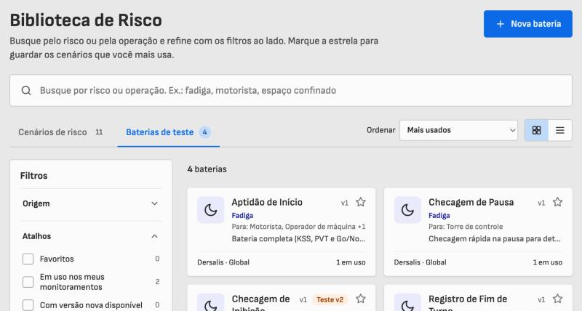This screenshot has width=582, height=311.
Task: Open the Checagem de Pausa battery title
Action: tap(471, 202)
